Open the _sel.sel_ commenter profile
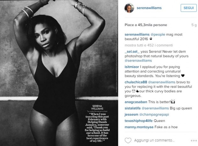Viewport: 198px width, 146px height. pos(132,51)
